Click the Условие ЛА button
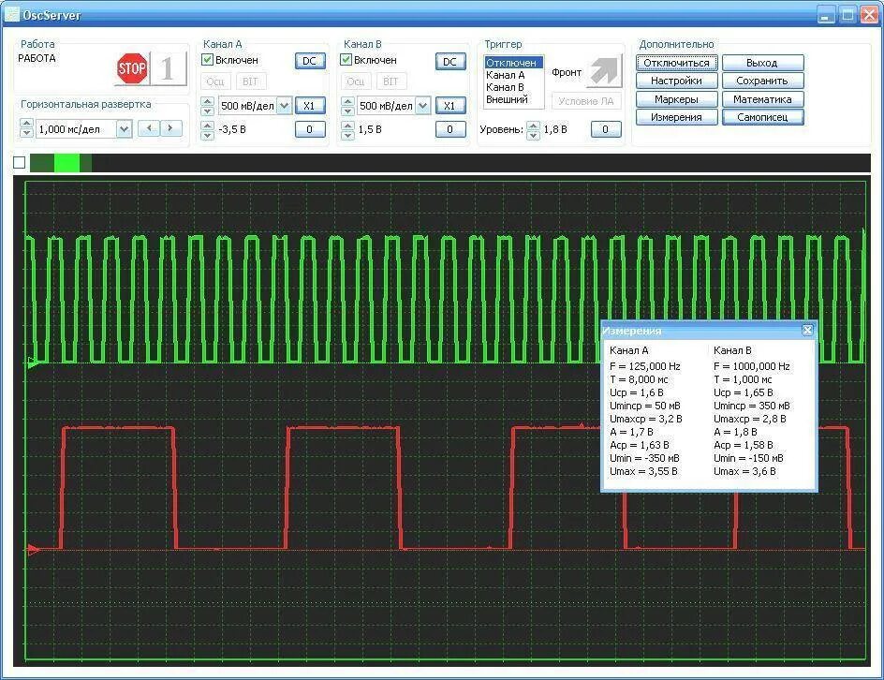The image size is (884, 680). (586, 101)
